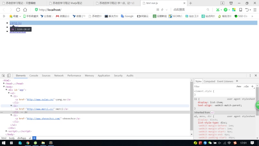Toggle the bookmarks sidebar arrow icon

tap(4, 16)
